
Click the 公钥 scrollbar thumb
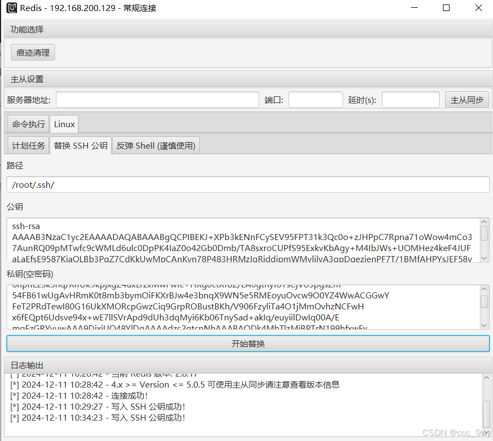click(485, 233)
